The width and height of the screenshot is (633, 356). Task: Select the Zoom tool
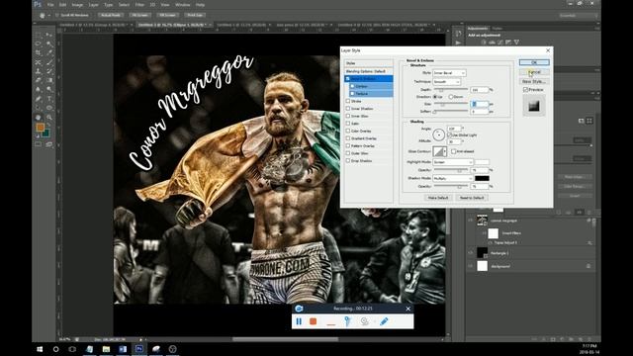click(48, 118)
